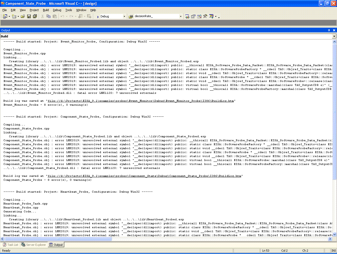Open the Toolbox hammer-and-wrench icon

(x=205, y=16)
